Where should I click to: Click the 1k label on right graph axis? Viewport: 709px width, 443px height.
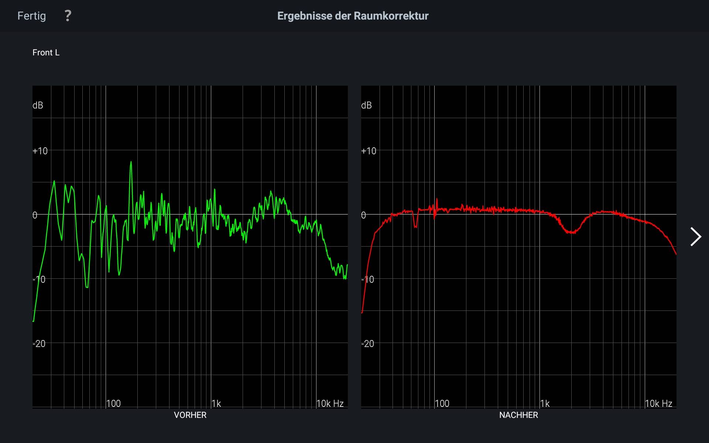click(545, 403)
